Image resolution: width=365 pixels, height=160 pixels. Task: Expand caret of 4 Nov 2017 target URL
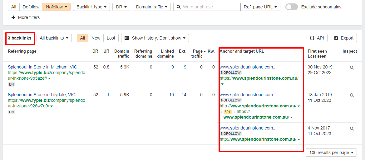pos(299,139)
